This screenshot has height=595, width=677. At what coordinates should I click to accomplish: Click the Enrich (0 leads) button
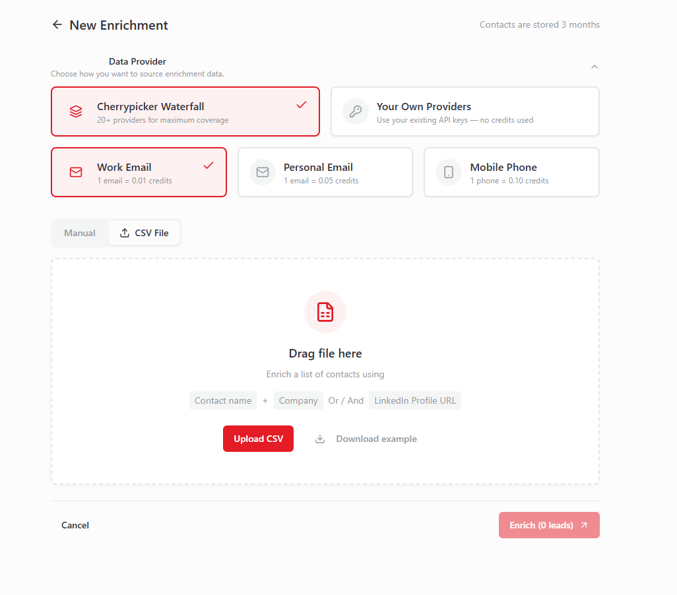click(549, 525)
